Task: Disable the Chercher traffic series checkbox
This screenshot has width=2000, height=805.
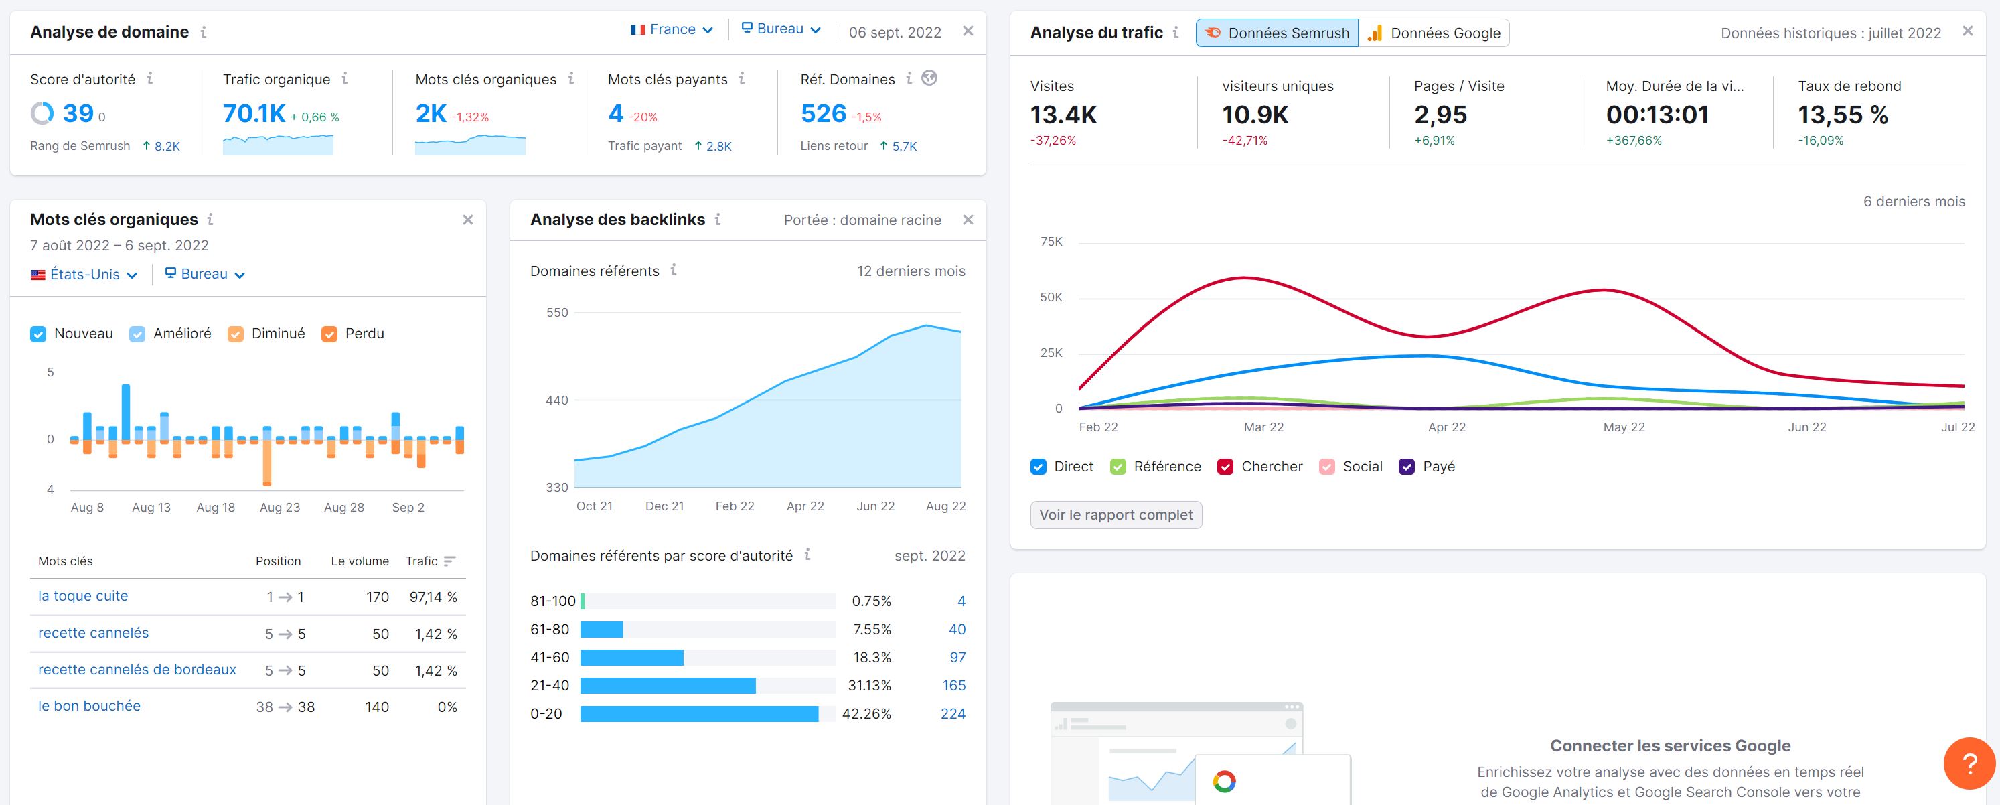Action: [1225, 467]
